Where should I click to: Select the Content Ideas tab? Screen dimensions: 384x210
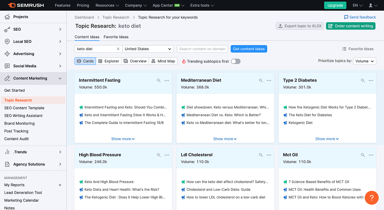tap(87, 37)
